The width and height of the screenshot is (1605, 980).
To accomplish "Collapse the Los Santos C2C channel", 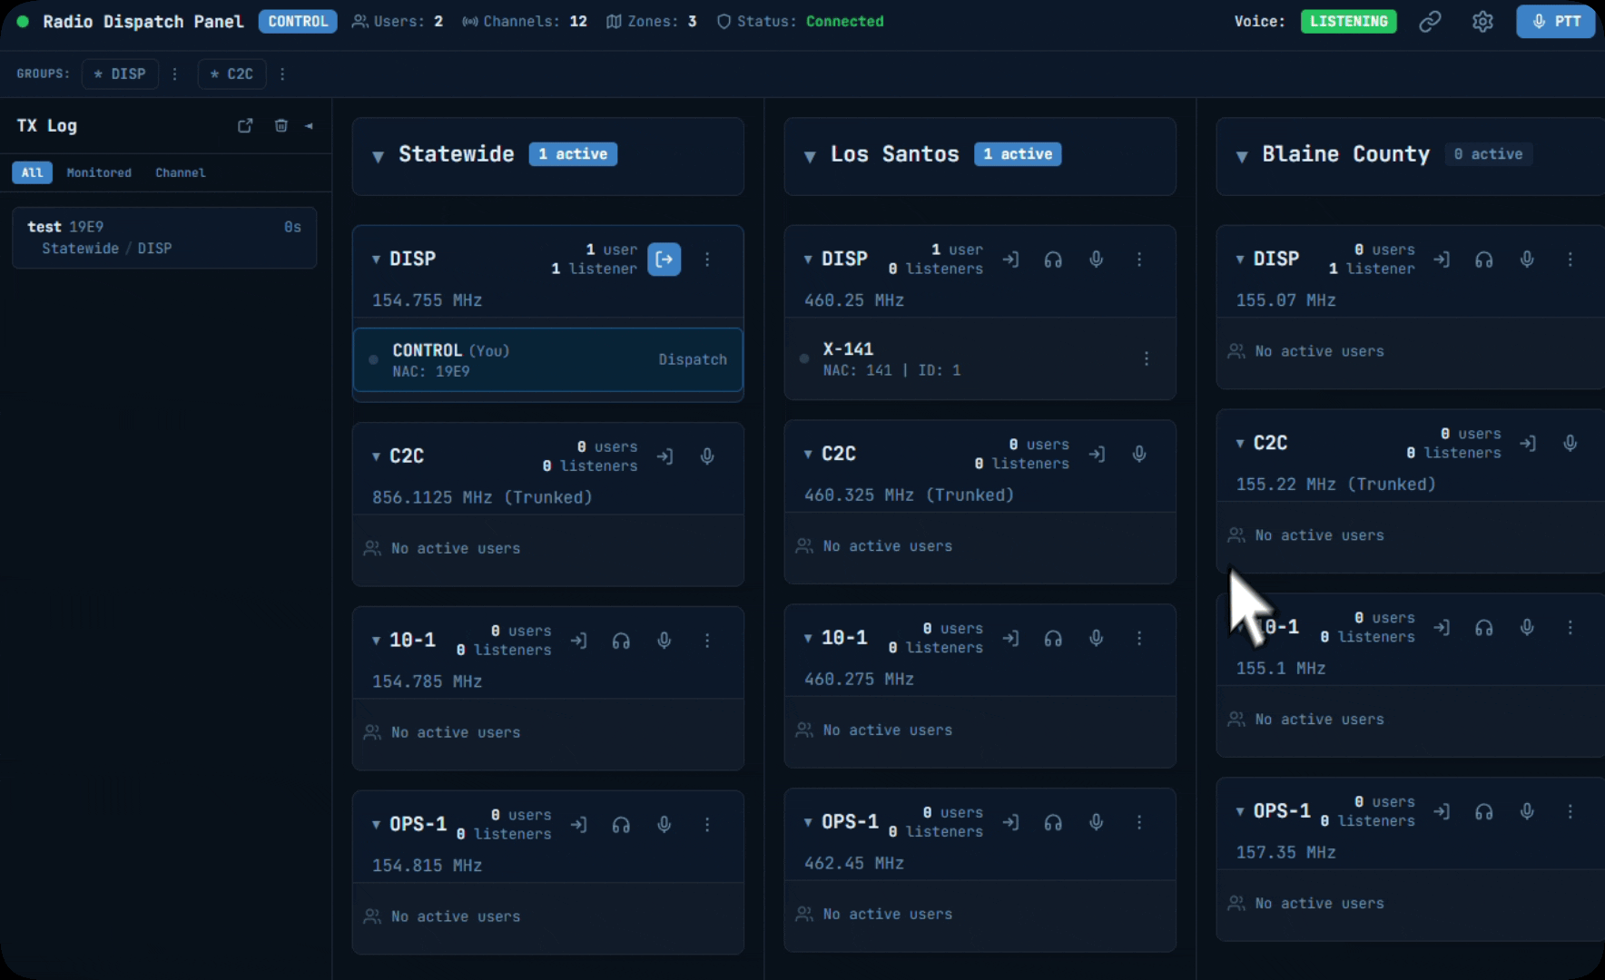I will pos(808,454).
